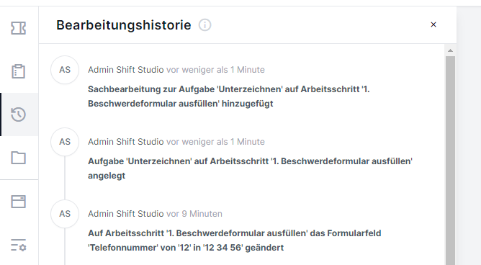Click the scrollbar up arrow
This screenshot has width=481, height=265.
450,50
